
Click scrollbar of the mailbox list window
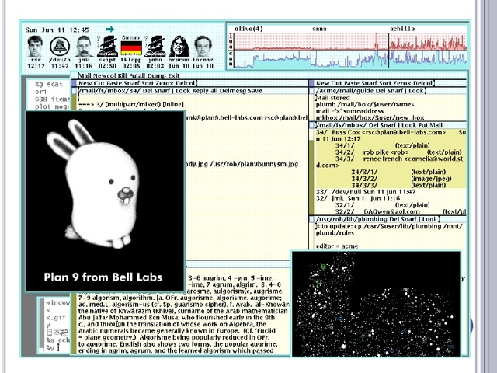tap(312, 171)
